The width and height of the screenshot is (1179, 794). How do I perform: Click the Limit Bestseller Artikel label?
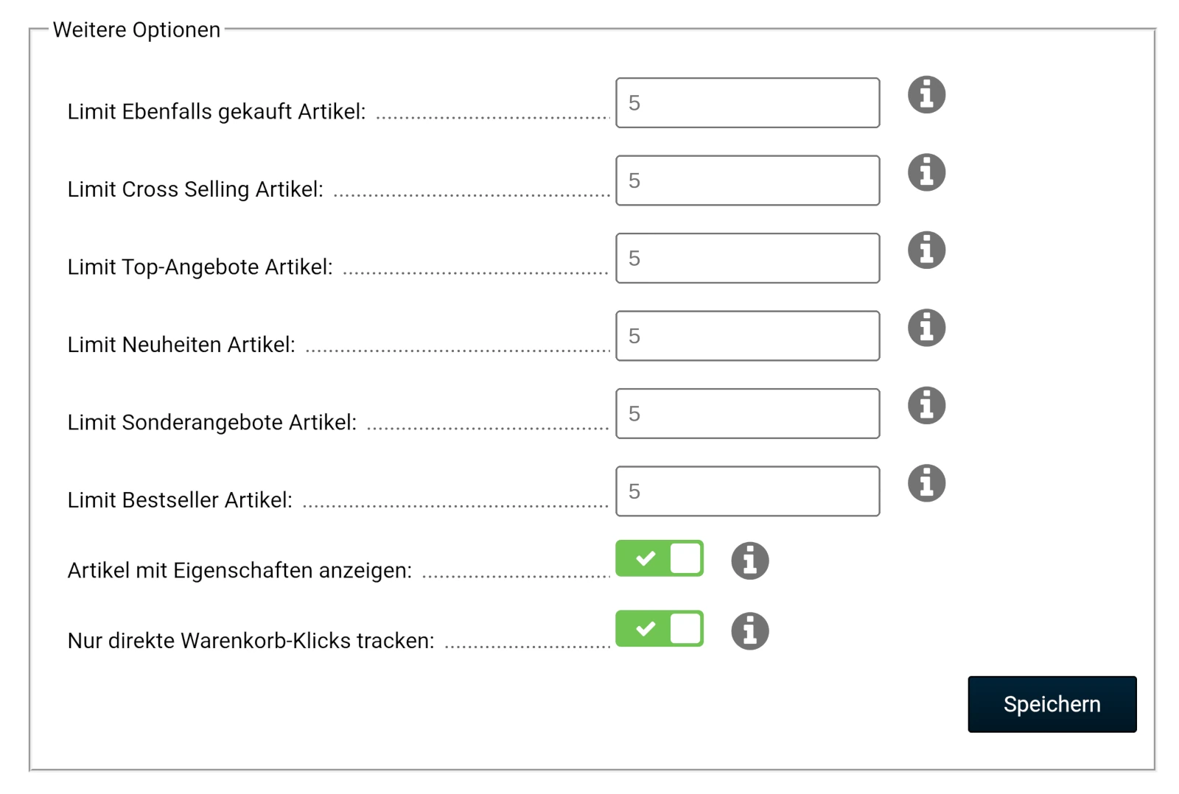(x=180, y=500)
